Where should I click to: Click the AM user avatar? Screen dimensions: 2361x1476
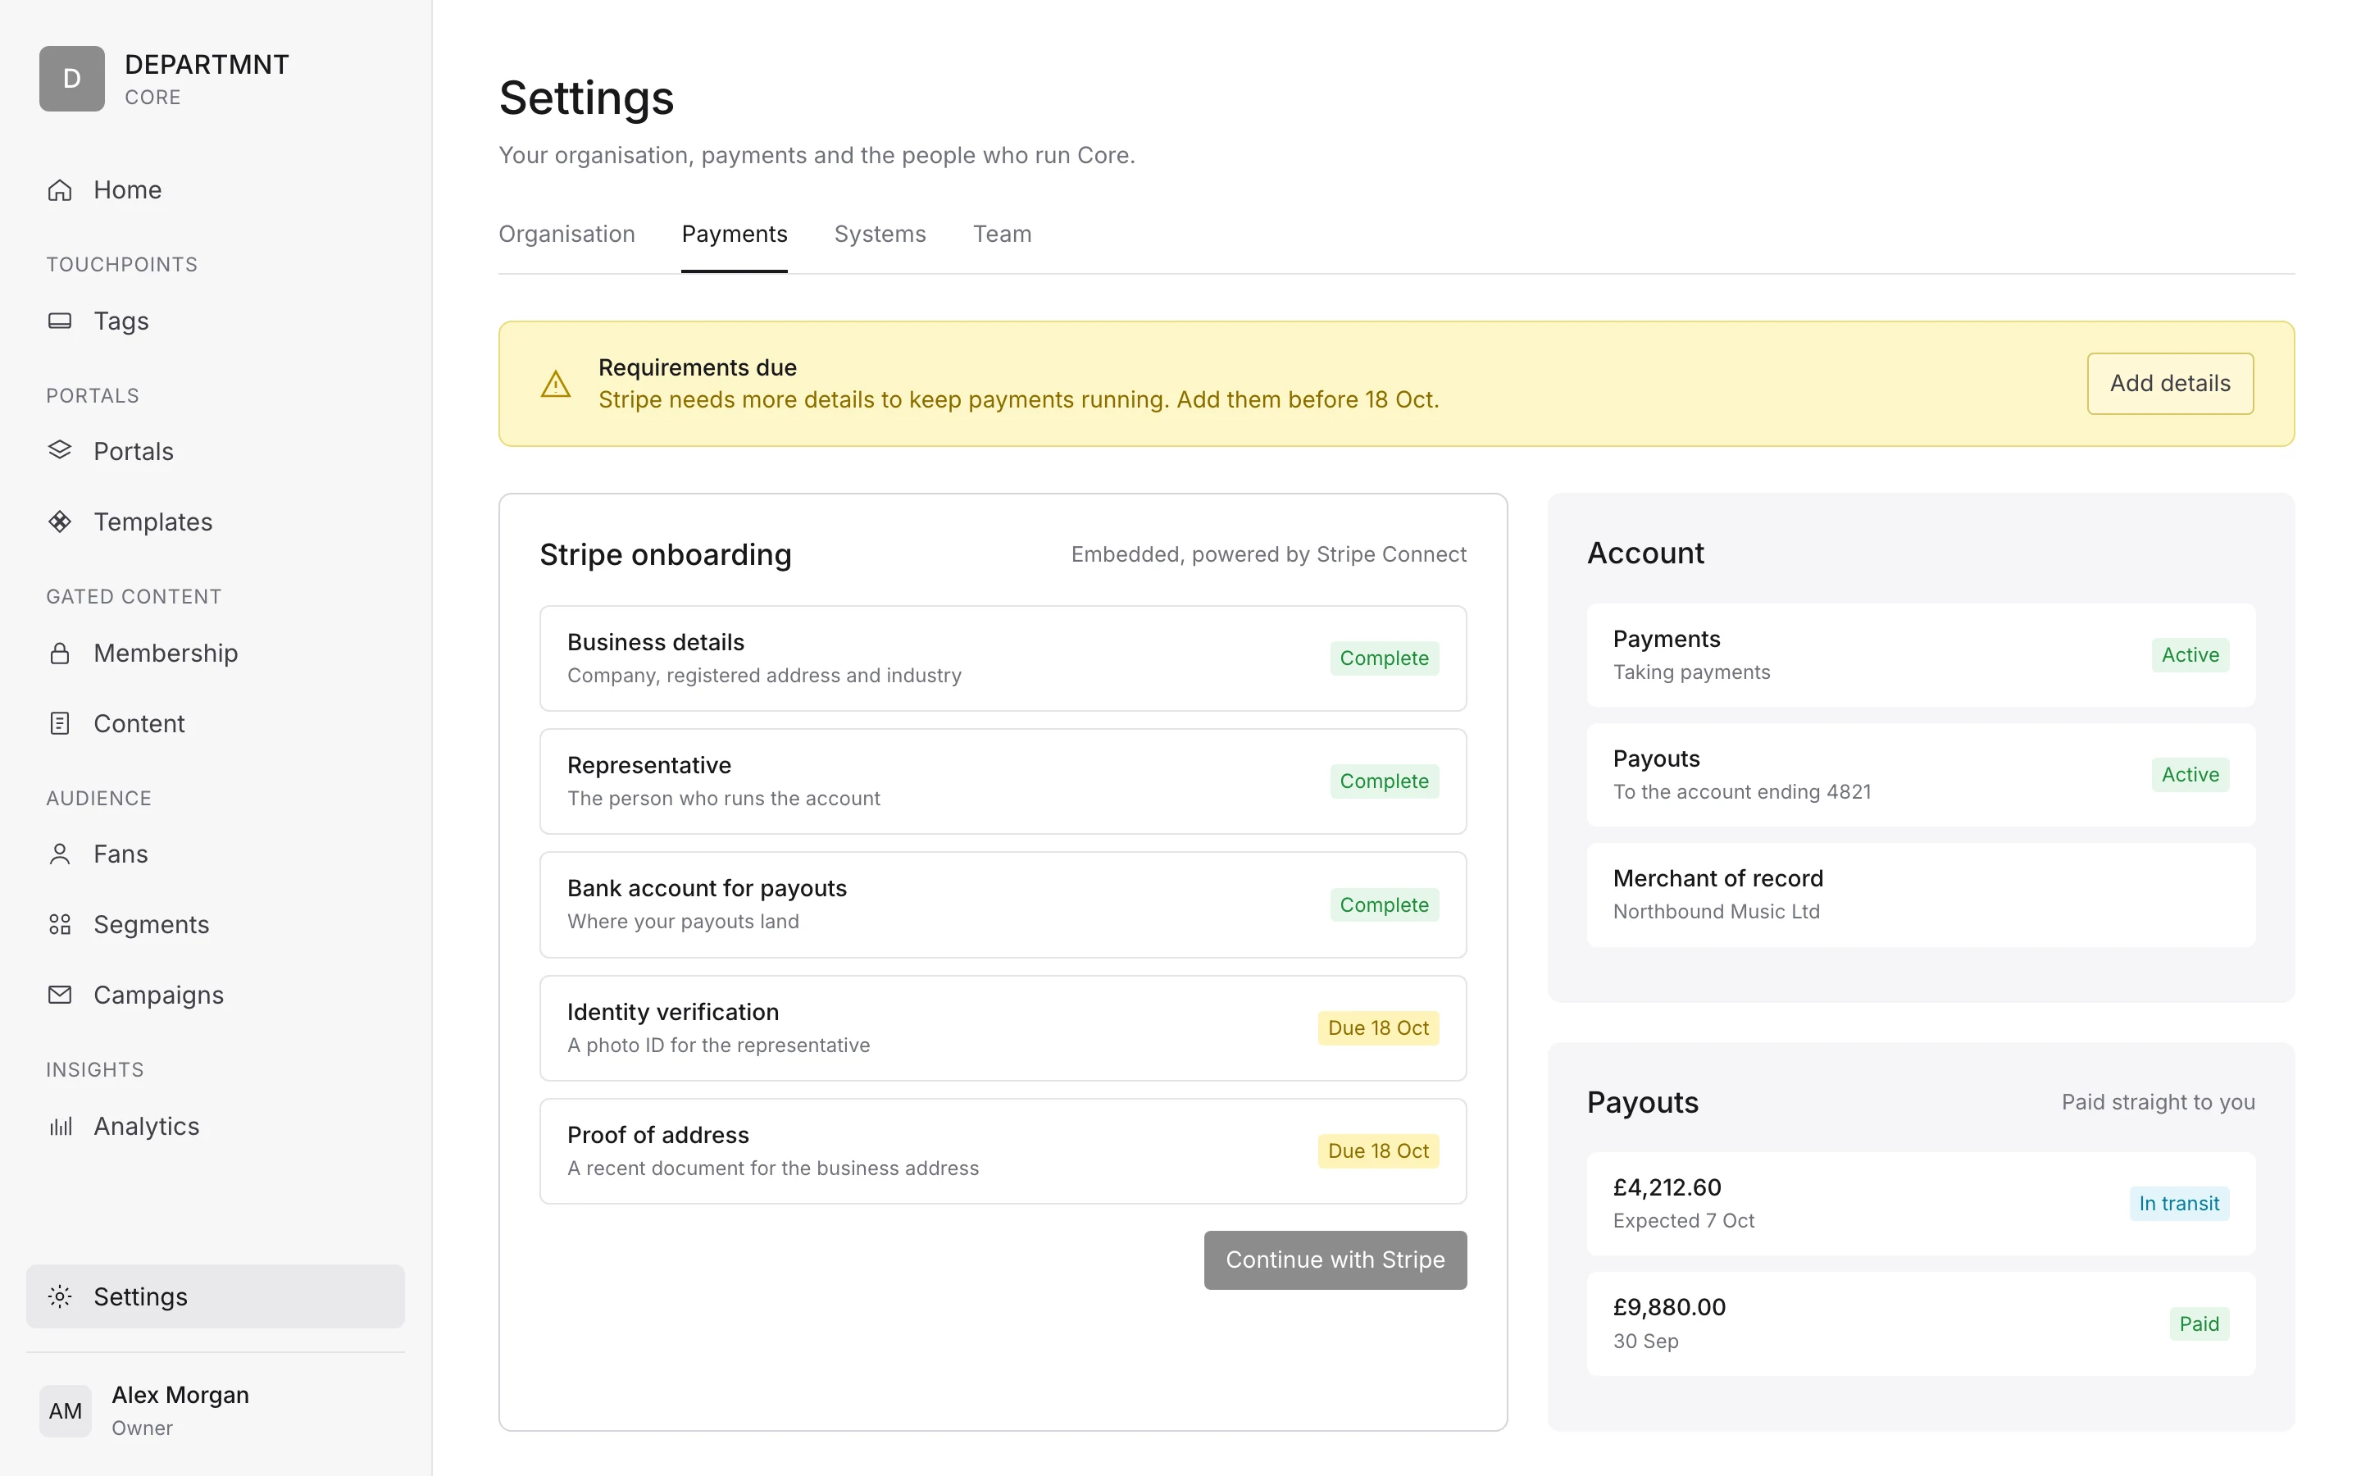66,1410
